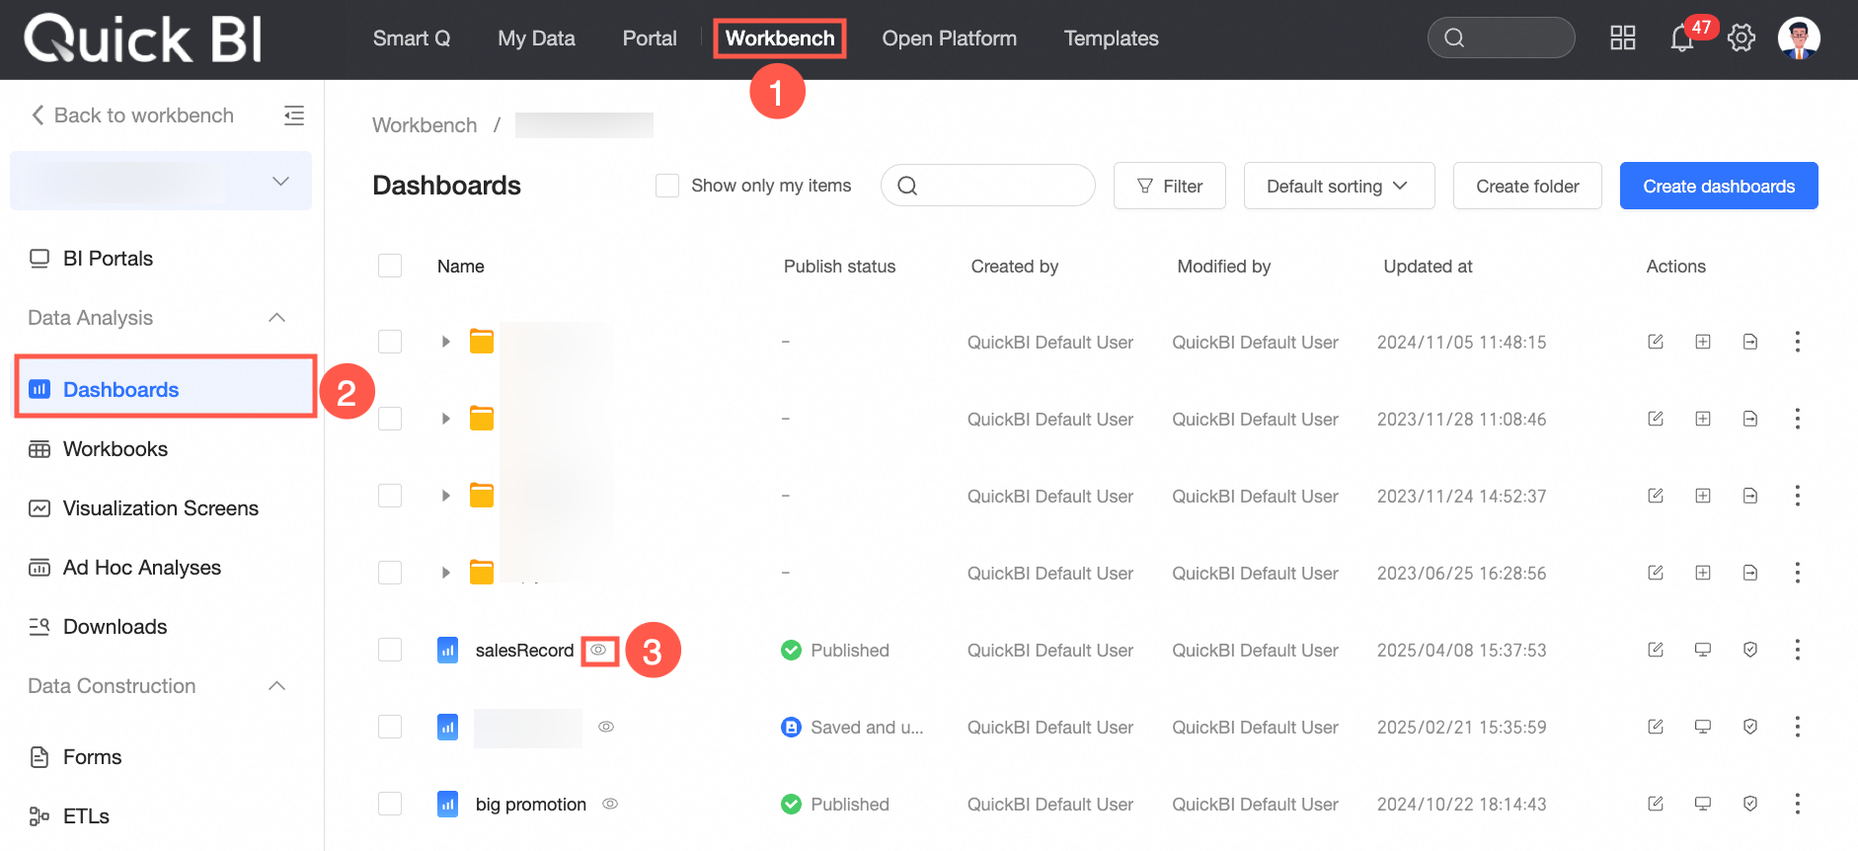Go Back to workbench
The image size is (1858, 851).
click(132, 116)
